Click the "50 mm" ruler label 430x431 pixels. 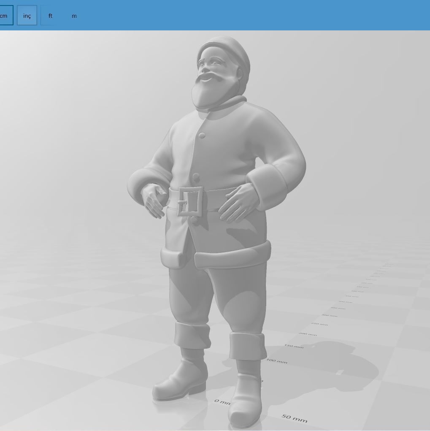295,418
